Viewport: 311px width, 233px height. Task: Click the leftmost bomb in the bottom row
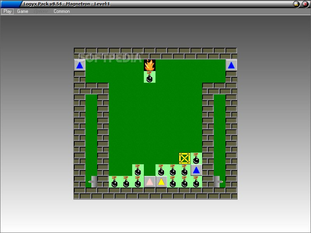[x=115, y=182]
